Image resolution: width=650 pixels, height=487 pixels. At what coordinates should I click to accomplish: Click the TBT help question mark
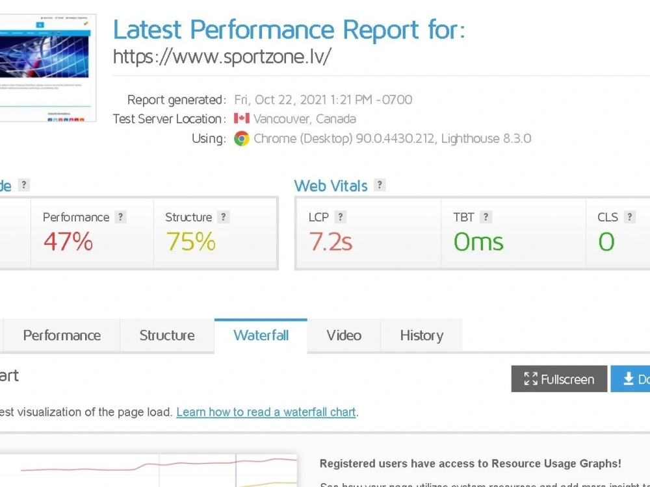pyautogui.click(x=486, y=217)
